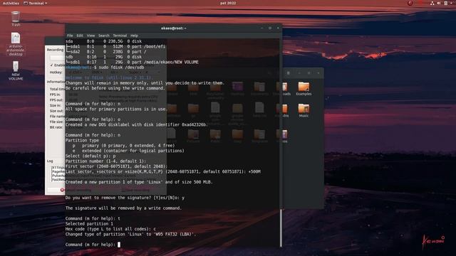Click 'Created a new partition 1' line

139,182
